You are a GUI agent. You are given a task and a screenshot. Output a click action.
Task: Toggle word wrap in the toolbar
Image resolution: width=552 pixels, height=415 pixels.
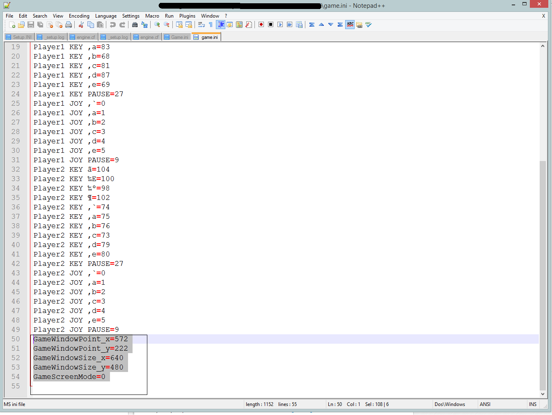202,25
